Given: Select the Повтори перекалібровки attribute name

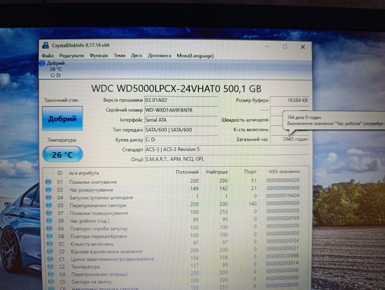Looking at the screenshot, I should click(x=99, y=236).
